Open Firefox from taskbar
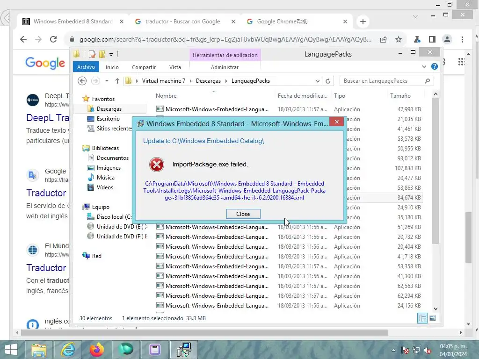 (x=96, y=350)
